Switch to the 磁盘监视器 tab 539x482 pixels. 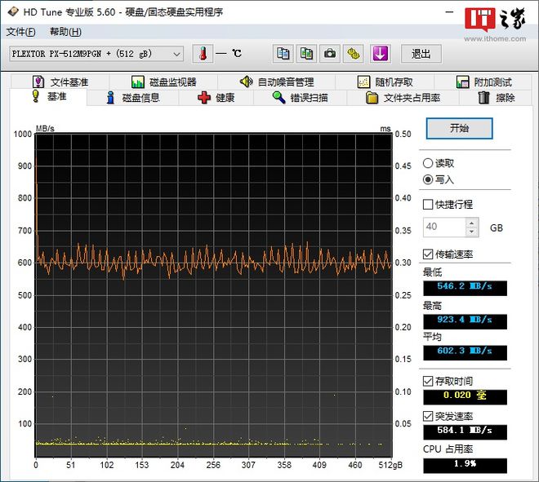[x=164, y=82]
